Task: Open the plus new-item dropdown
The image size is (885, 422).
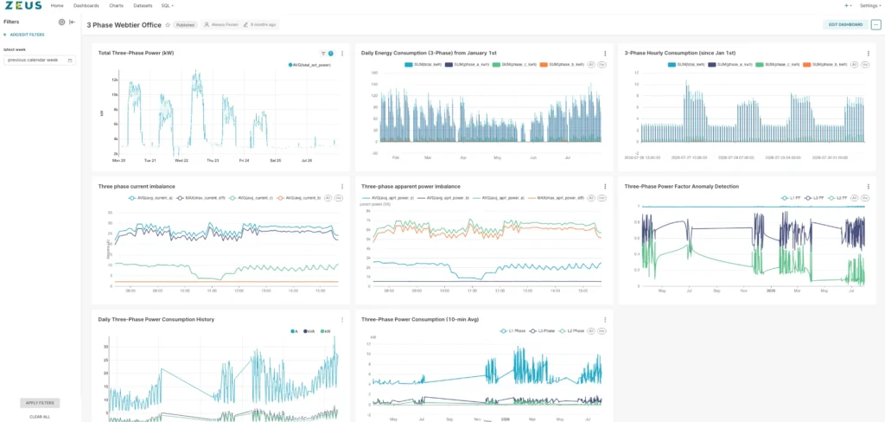Action: (x=848, y=6)
